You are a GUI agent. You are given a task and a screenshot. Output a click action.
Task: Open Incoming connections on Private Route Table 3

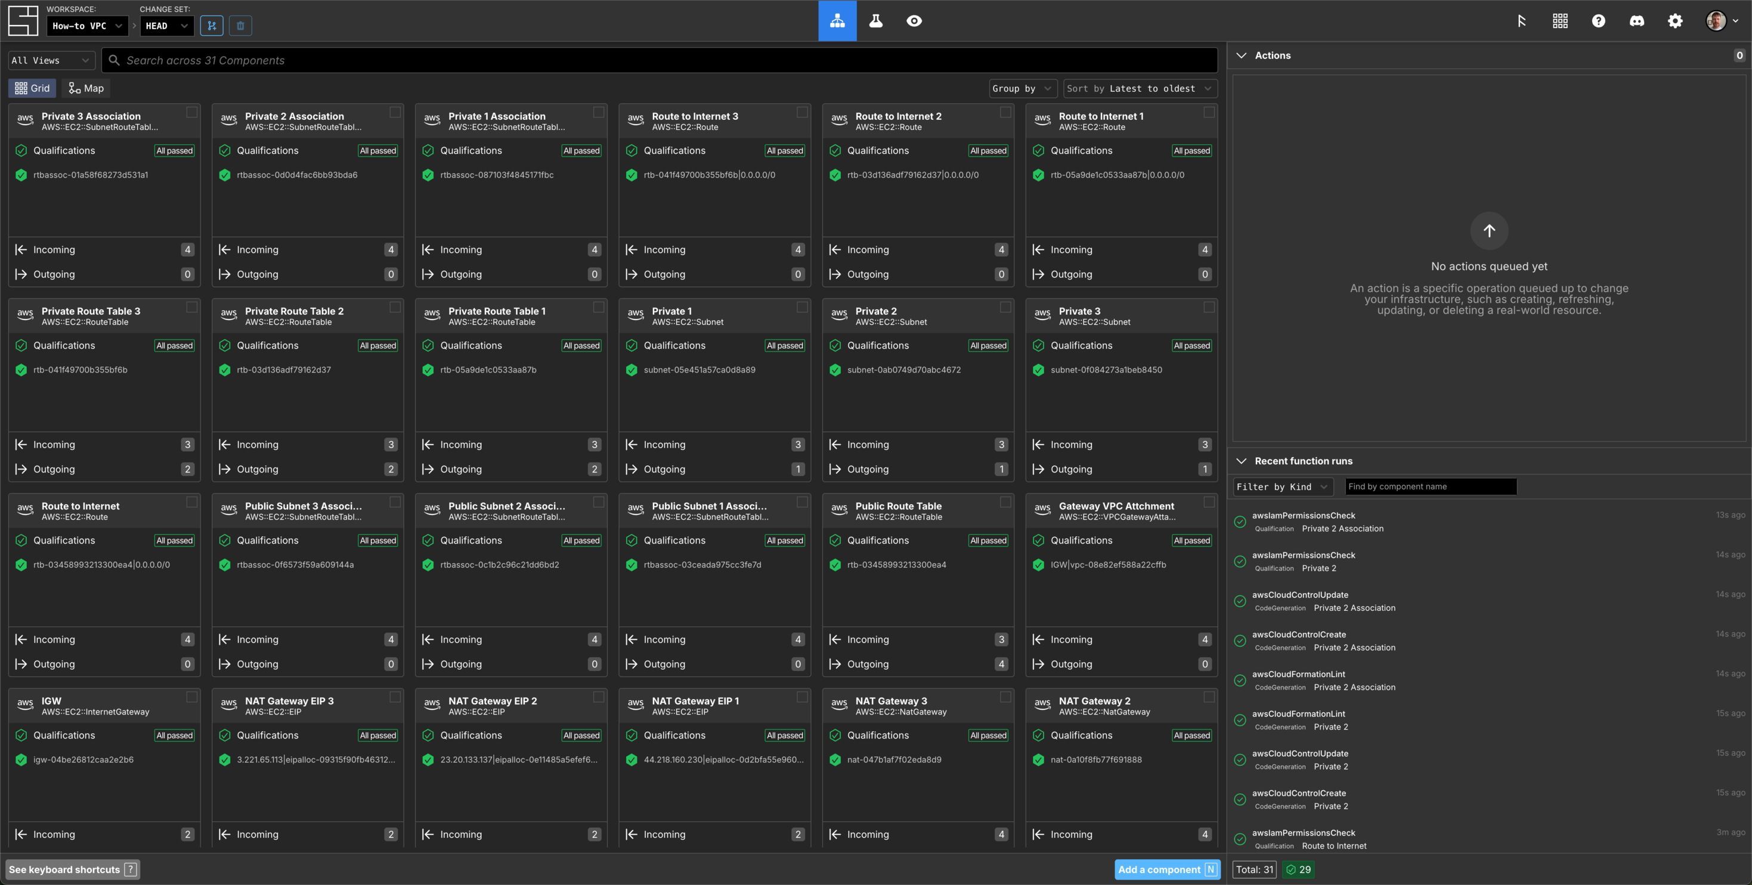[x=104, y=445]
